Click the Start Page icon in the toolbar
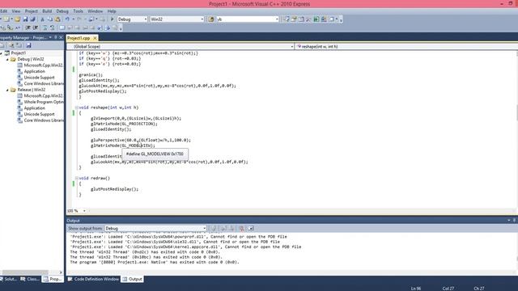 click(x=316, y=19)
